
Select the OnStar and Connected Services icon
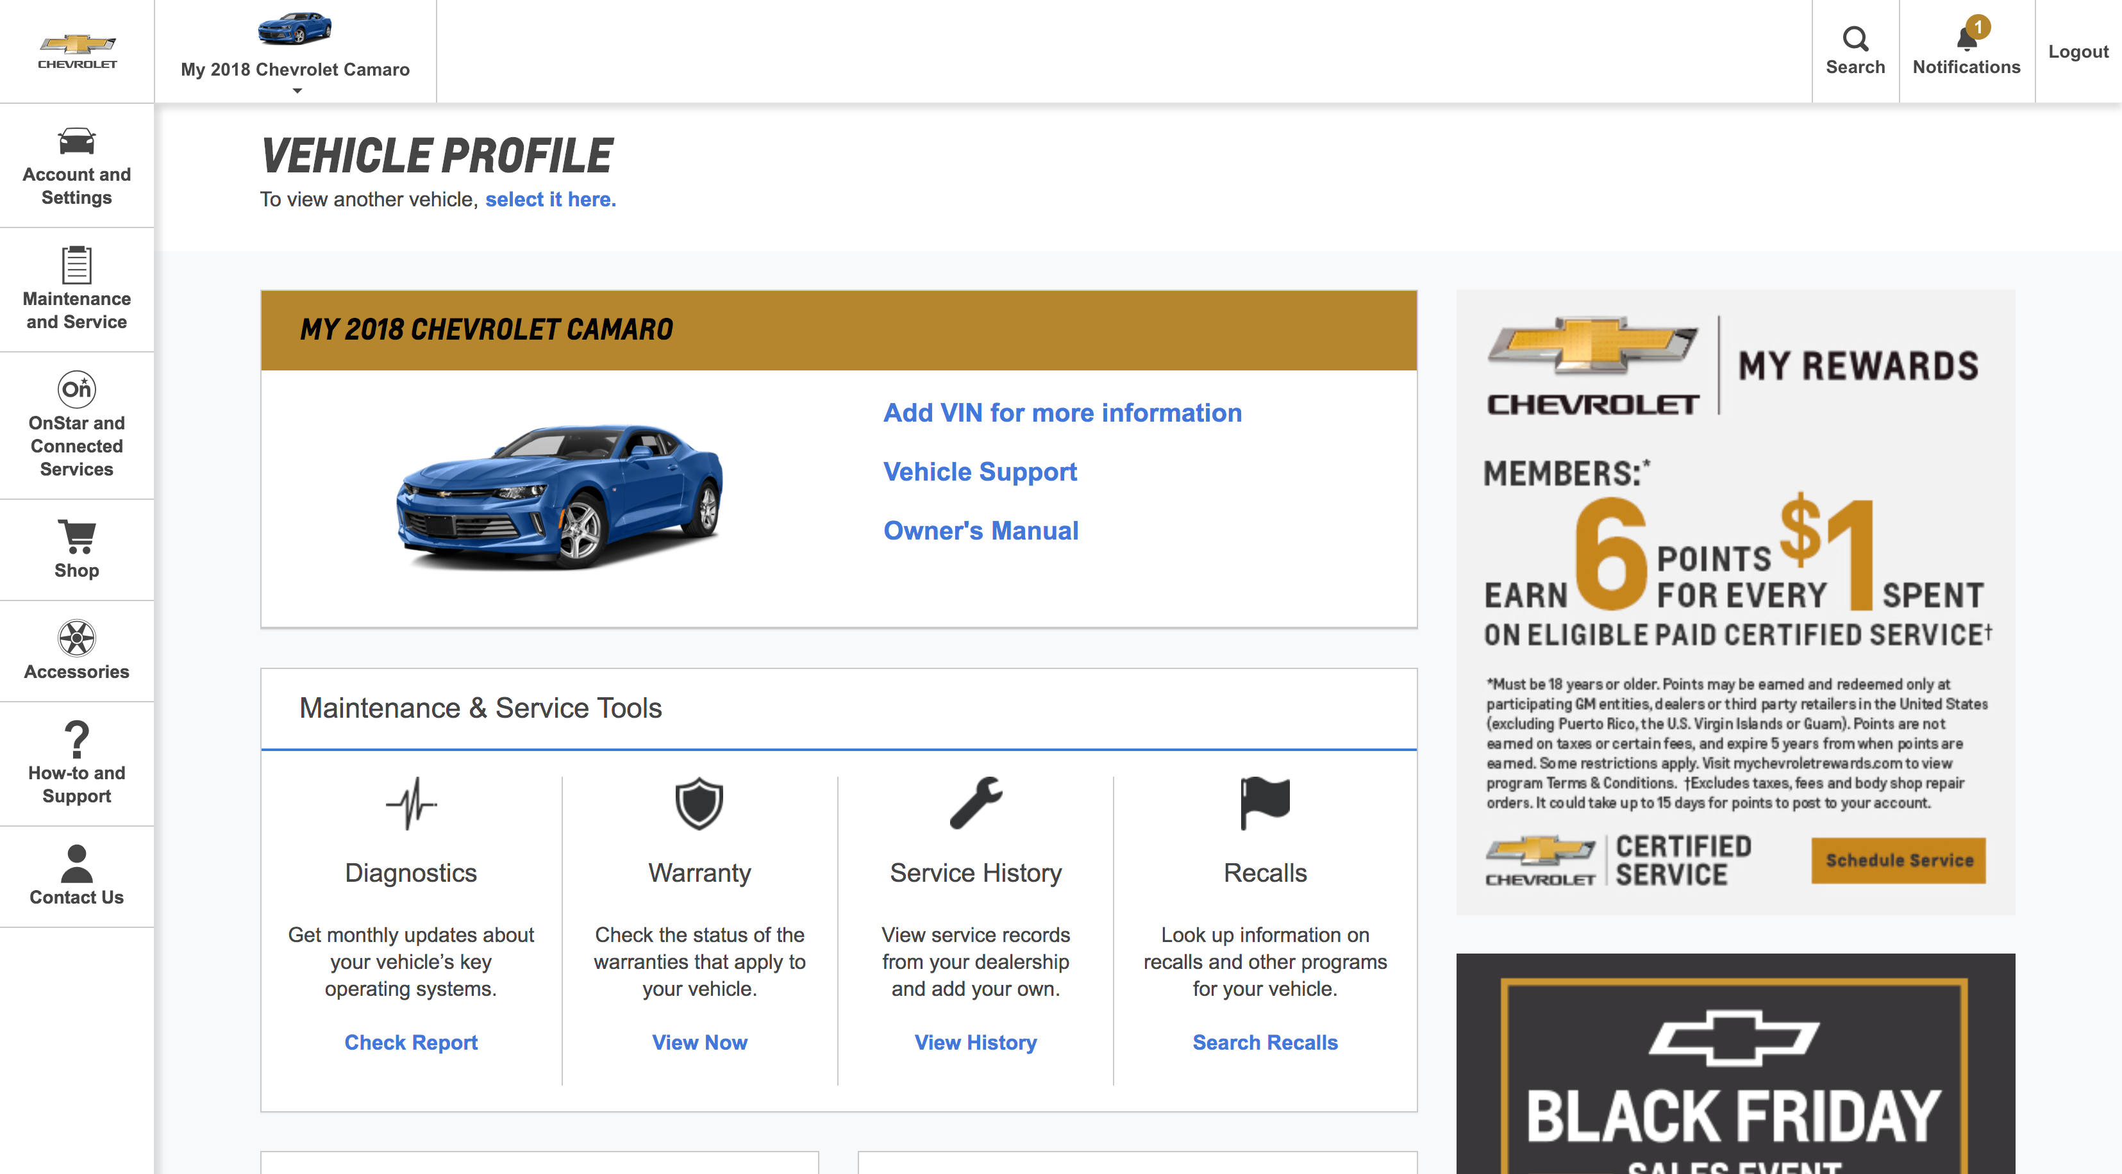point(76,388)
